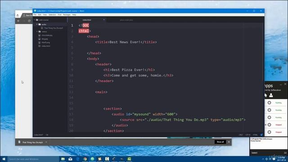Screen dimensions: 288x162
Task: Show hidden system tray icons chevron
Action: (263, 159)
